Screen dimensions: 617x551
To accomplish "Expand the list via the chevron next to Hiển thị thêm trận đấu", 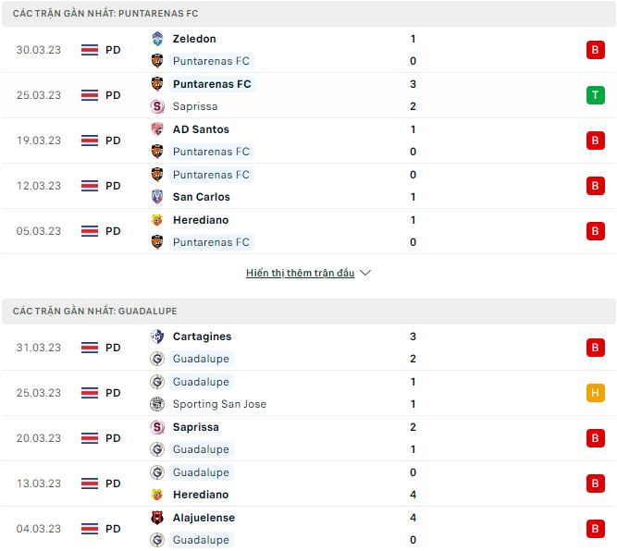I will pyautogui.click(x=365, y=273).
